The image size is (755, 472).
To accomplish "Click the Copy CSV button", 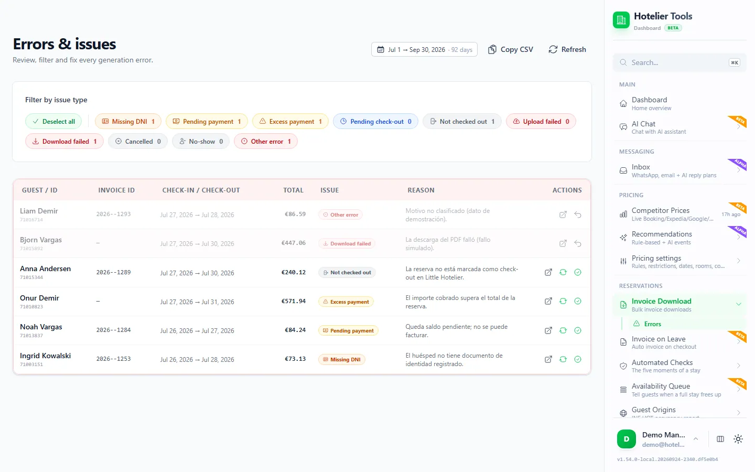I will pyautogui.click(x=511, y=49).
